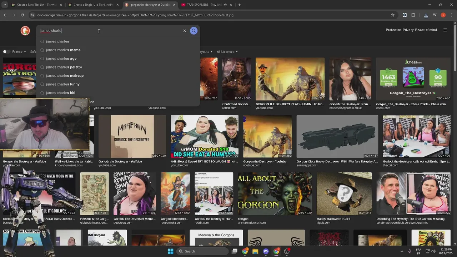Screen dimensions: 457x257
Task: Visit the manchesterjournal.co.uk source link
Action: click(345, 108)
